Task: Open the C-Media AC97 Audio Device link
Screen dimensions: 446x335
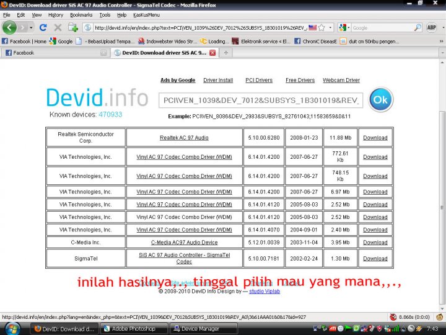Action: (x=185, y=243)
